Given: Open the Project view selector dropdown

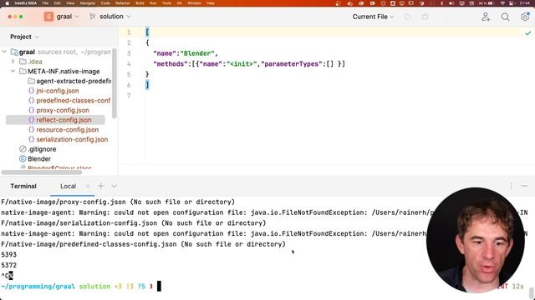Looking at the screenshot, I should (x=24, y=37).
